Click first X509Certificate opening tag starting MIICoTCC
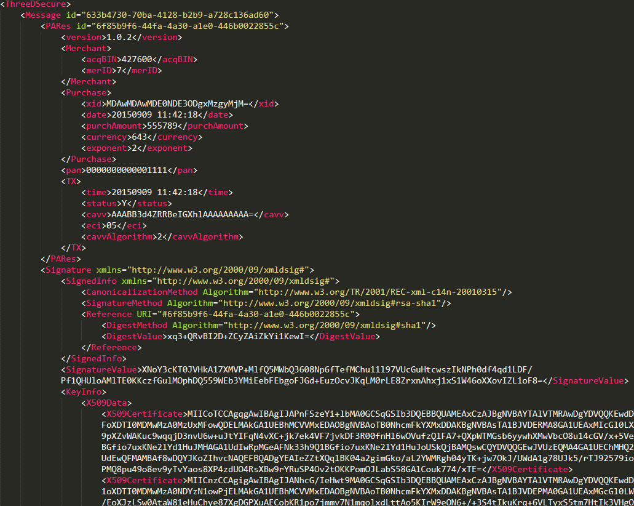Image resolution: width=634 pixels, height=506 pixels. [x=145, y=414]
